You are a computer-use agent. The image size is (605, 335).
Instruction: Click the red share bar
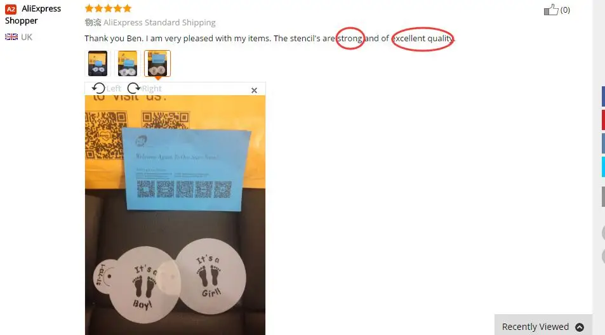[x=603, y=120]
